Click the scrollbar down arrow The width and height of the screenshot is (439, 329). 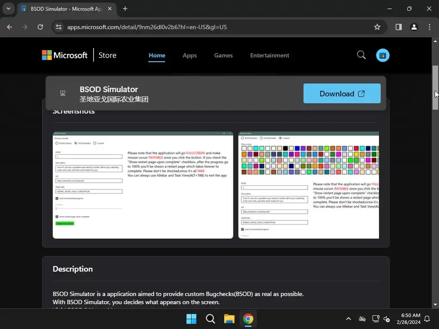[x=435, y=305]
